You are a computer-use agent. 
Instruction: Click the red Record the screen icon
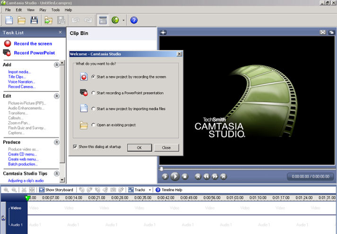click(x=7, y=44)
